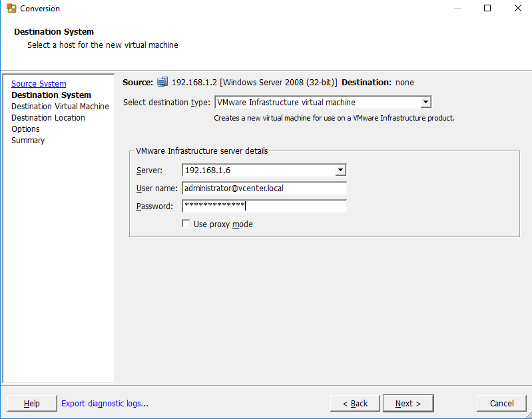Maximize the Conversion window
532x419 pixels.
(x=487, y=8)
